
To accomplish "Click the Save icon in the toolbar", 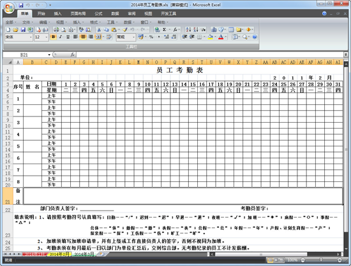I will point(23,30).
